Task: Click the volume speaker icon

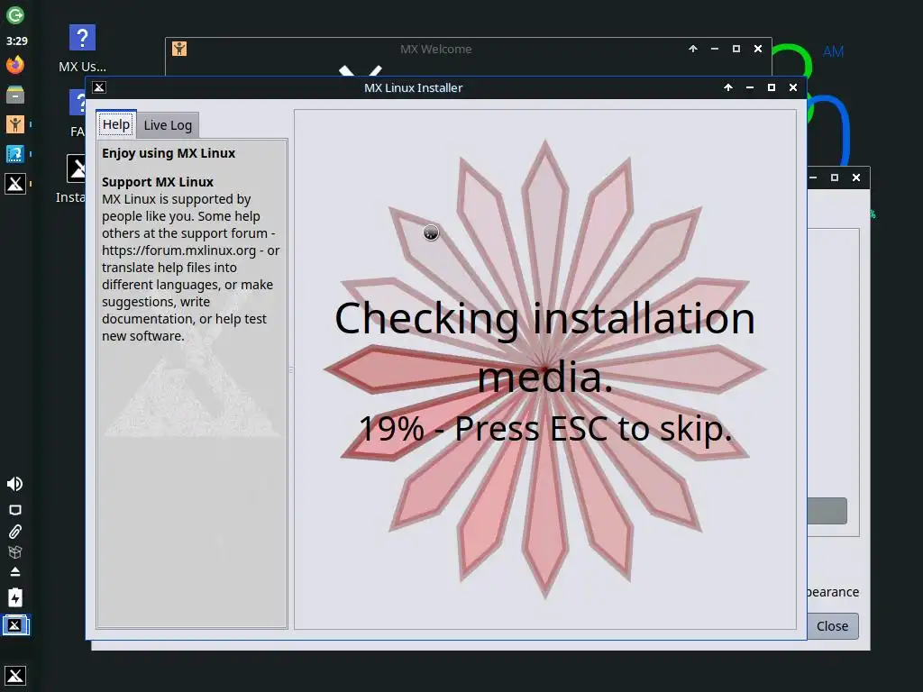Action: [14, 484]
